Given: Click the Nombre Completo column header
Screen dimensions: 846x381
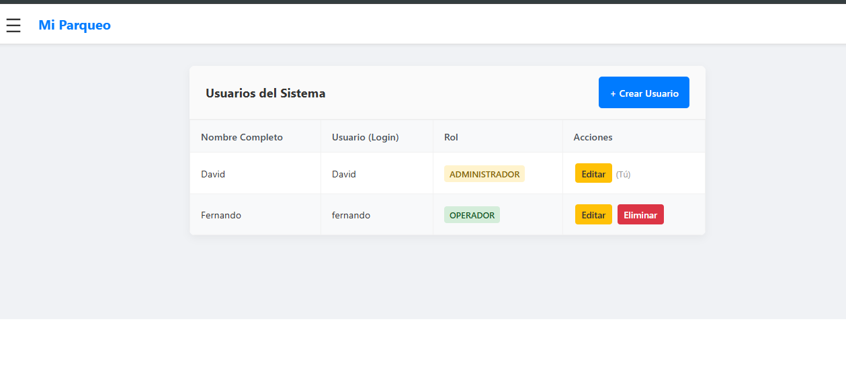Looking at the screenshot, I should pos(242,137).
